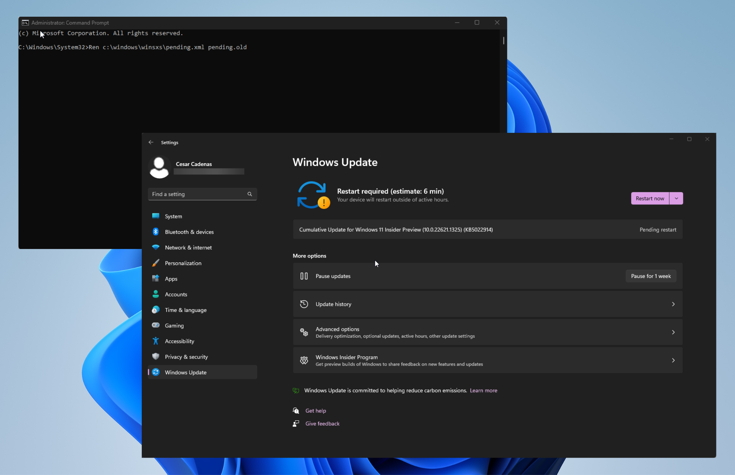Click the Accessibility figure icon

156,341
